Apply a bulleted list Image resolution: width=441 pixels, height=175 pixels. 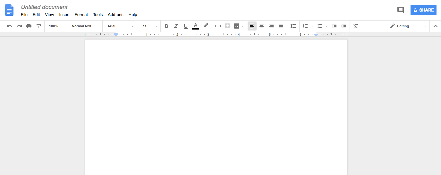pos(320,26)
